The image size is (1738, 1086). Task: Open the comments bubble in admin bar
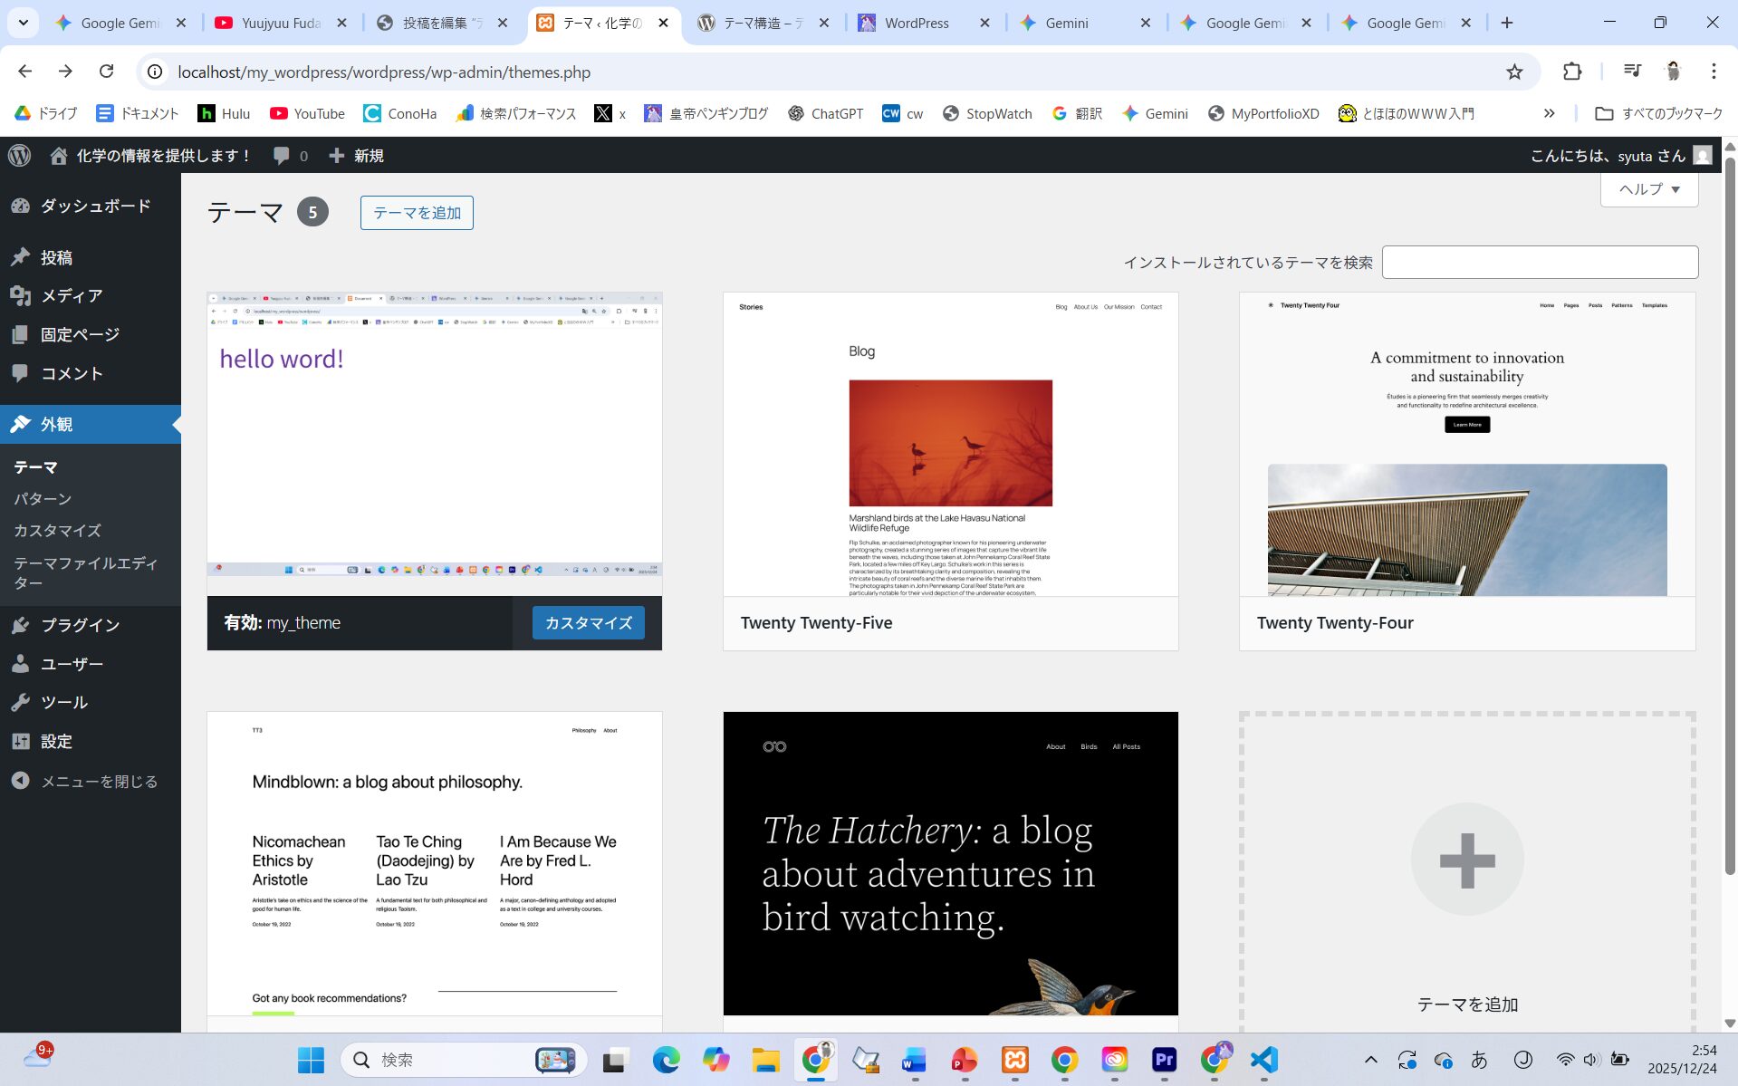[290, 156]
